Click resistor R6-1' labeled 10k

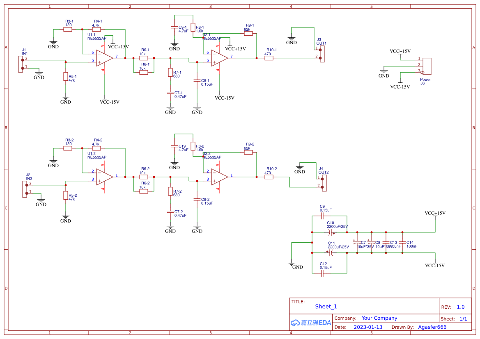pos(143,72)
